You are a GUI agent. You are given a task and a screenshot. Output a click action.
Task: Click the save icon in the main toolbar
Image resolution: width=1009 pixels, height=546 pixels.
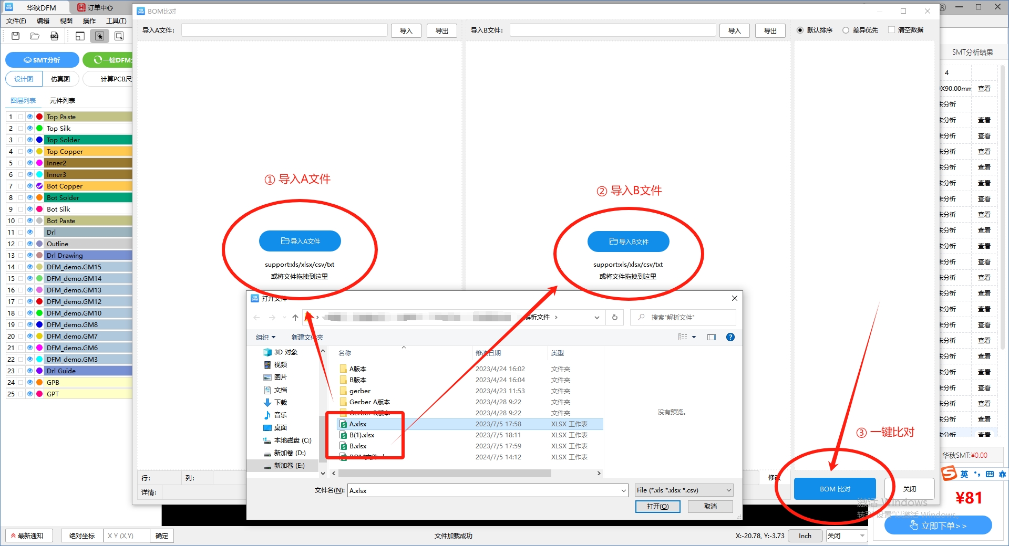tap(15, 36)
